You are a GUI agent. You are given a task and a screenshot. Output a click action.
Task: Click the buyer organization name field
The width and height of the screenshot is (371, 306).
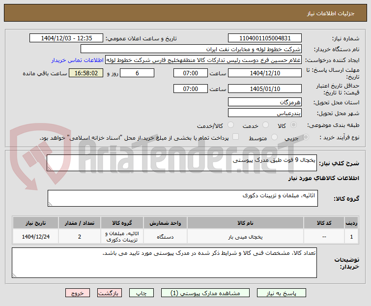tap(191, 49)
